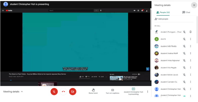
Task: Open the Up next video thumbnail
Action: 116,78
